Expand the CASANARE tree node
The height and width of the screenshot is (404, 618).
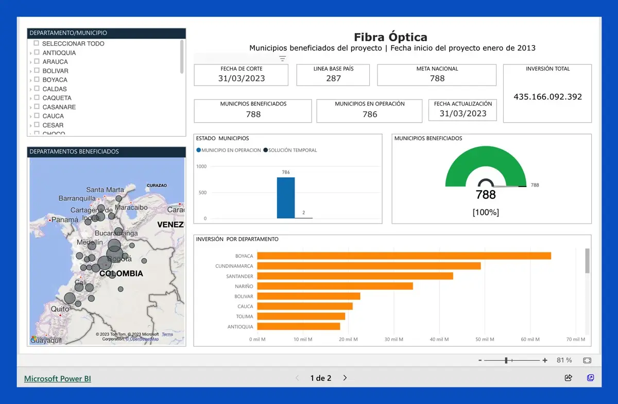coord(31,107)
